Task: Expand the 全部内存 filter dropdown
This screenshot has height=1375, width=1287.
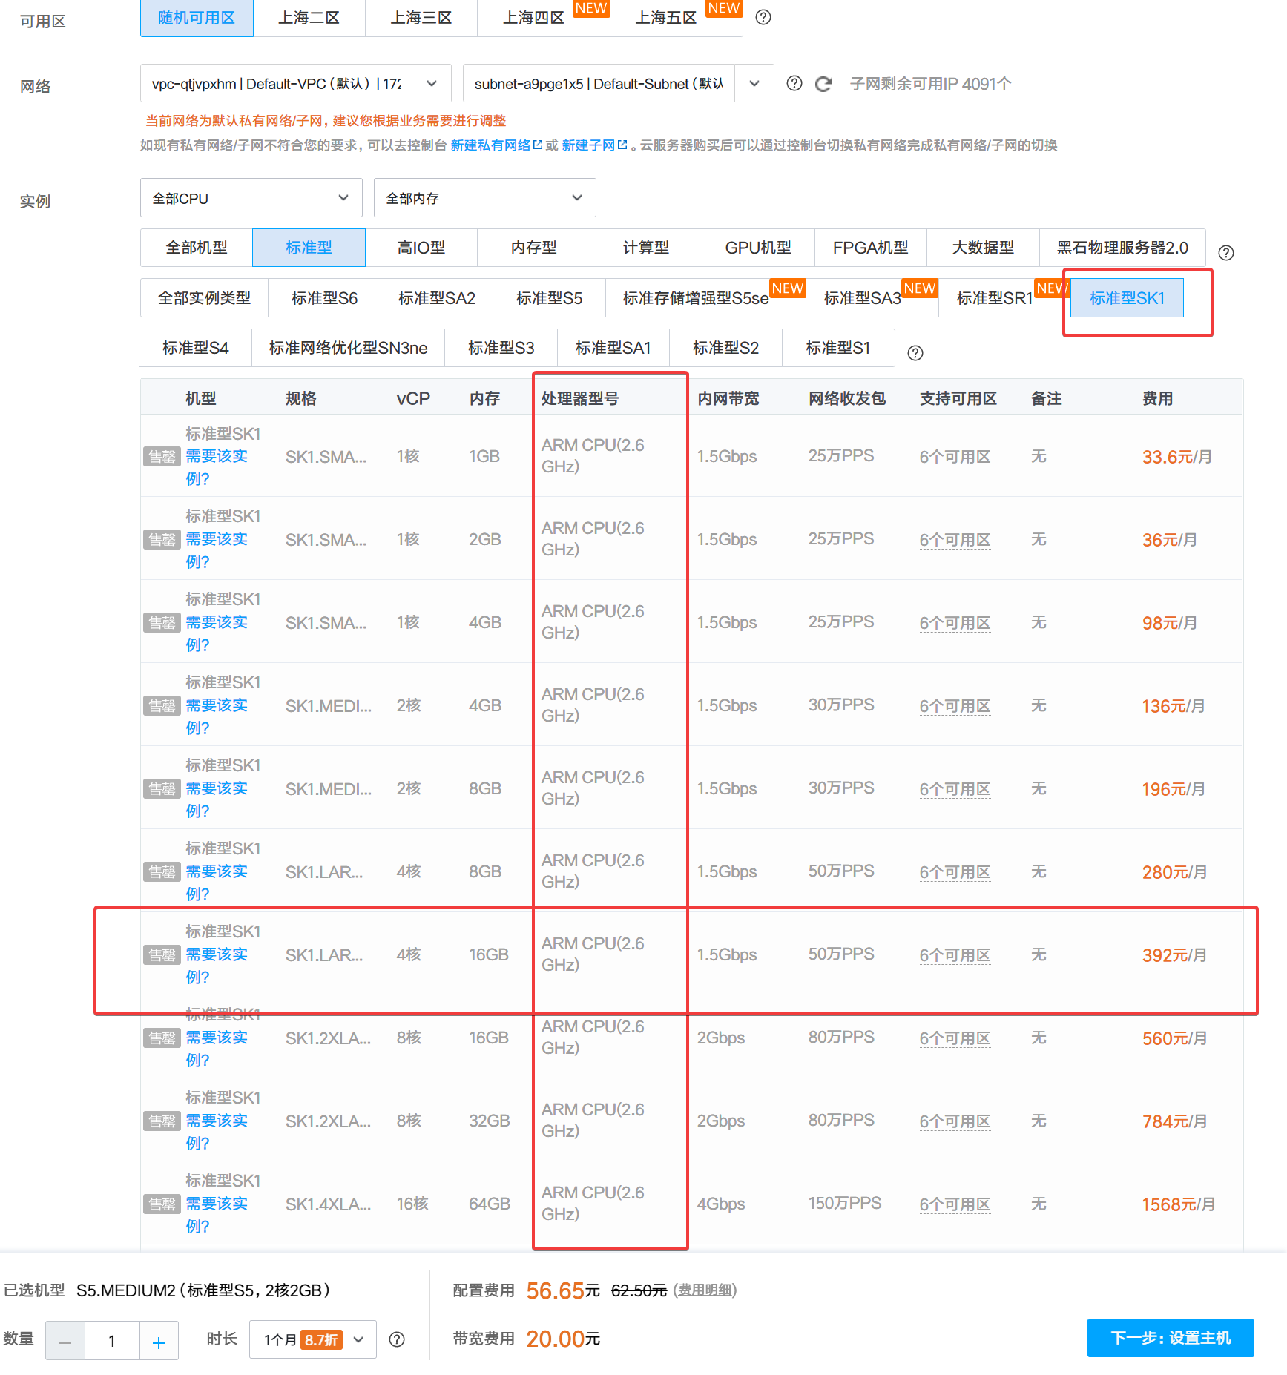Action: (x=484, y=197)
